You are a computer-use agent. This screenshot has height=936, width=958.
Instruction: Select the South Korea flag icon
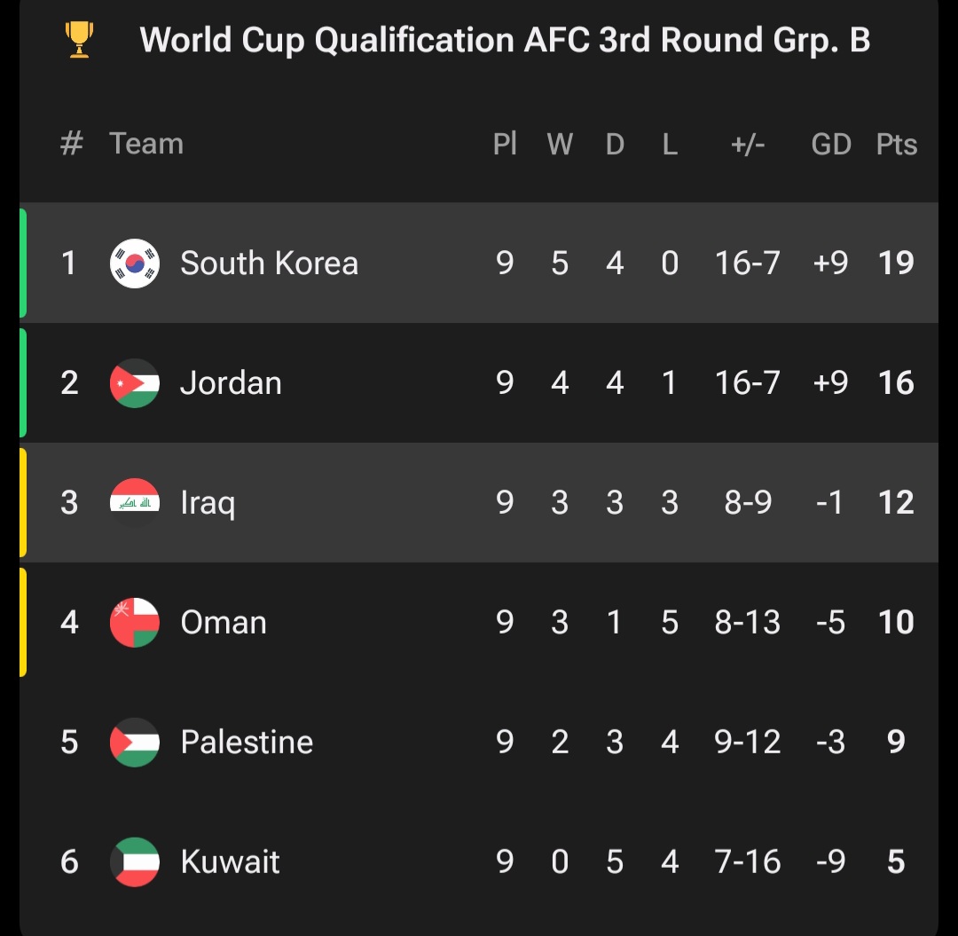[x=135, y=263]
